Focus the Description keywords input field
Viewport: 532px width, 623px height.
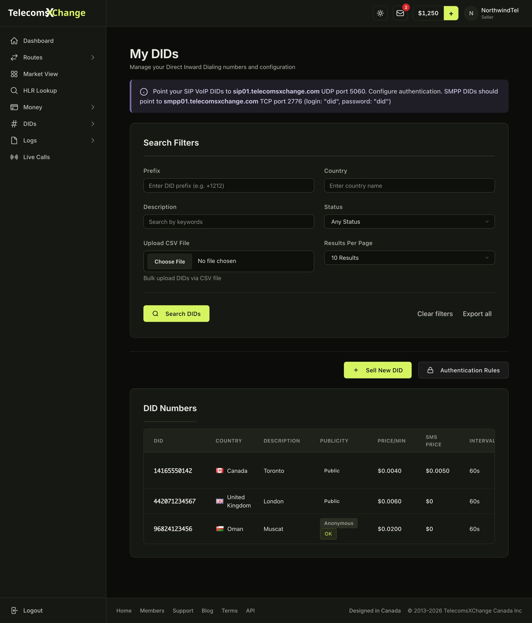coord(228,222)
